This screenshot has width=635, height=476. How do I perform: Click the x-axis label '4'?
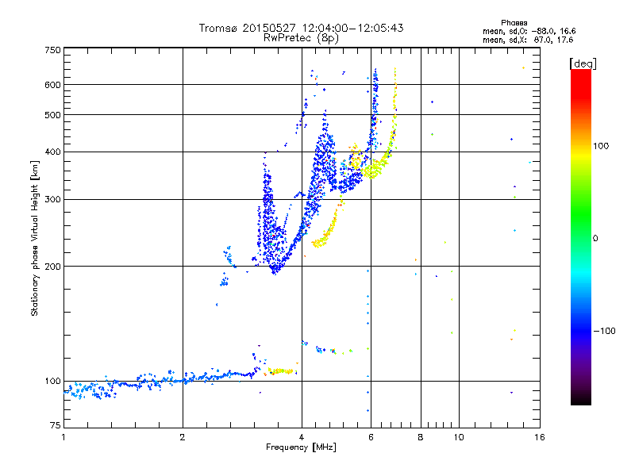point(302,437)
